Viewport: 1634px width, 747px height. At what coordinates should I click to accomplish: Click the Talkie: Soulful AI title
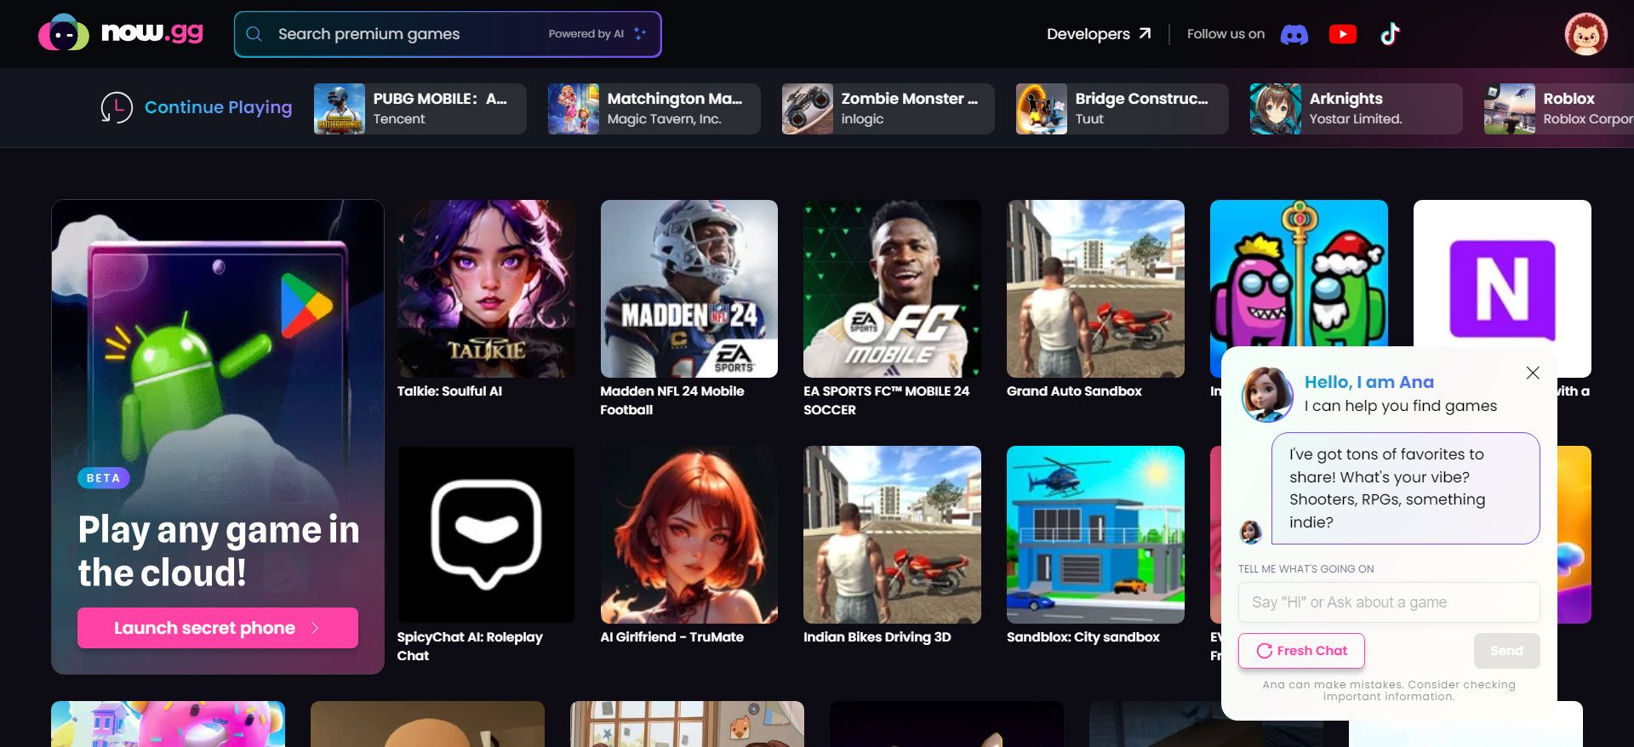pos(449,391)
